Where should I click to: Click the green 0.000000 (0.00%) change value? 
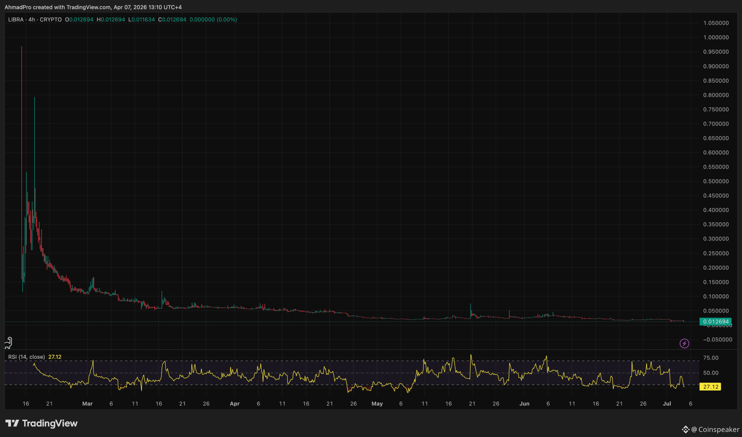pyautogui.click(x=213, y=20)
